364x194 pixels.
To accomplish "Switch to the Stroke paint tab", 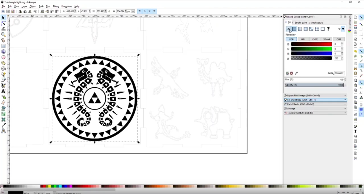I will [300, 23].
